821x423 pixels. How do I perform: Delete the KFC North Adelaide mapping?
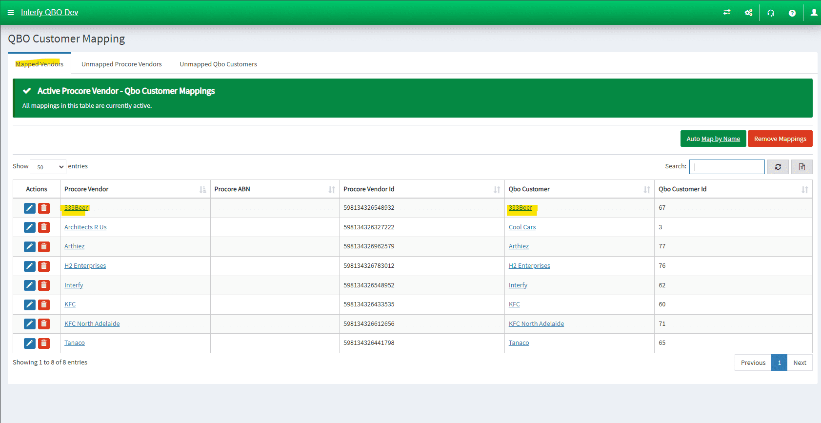click(44, 324)
